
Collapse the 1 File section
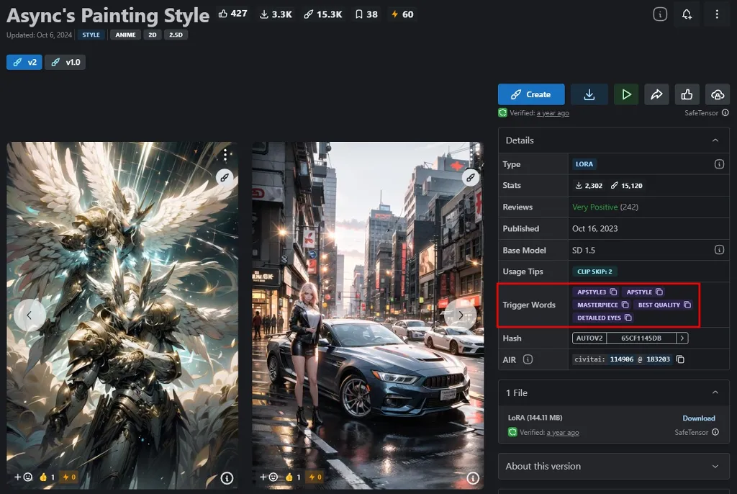[x=715, y=392]
